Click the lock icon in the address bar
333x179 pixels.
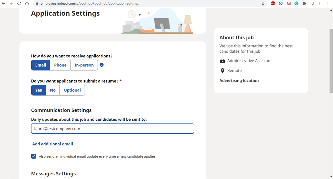(x=37, y=3)
